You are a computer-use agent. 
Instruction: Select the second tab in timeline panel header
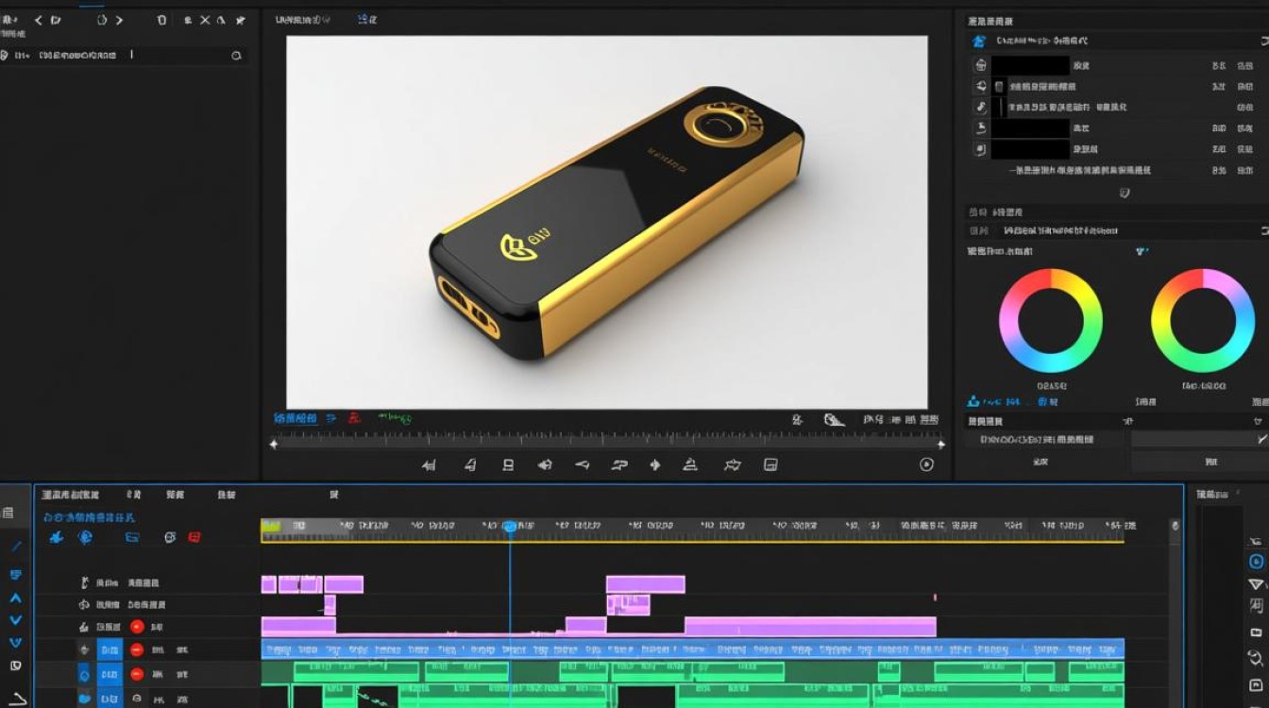[x=134, y=495]
